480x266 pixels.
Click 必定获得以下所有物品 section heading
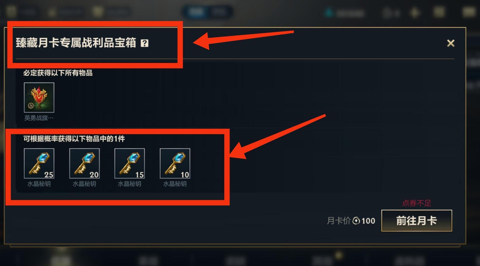(x=58, y=73)
